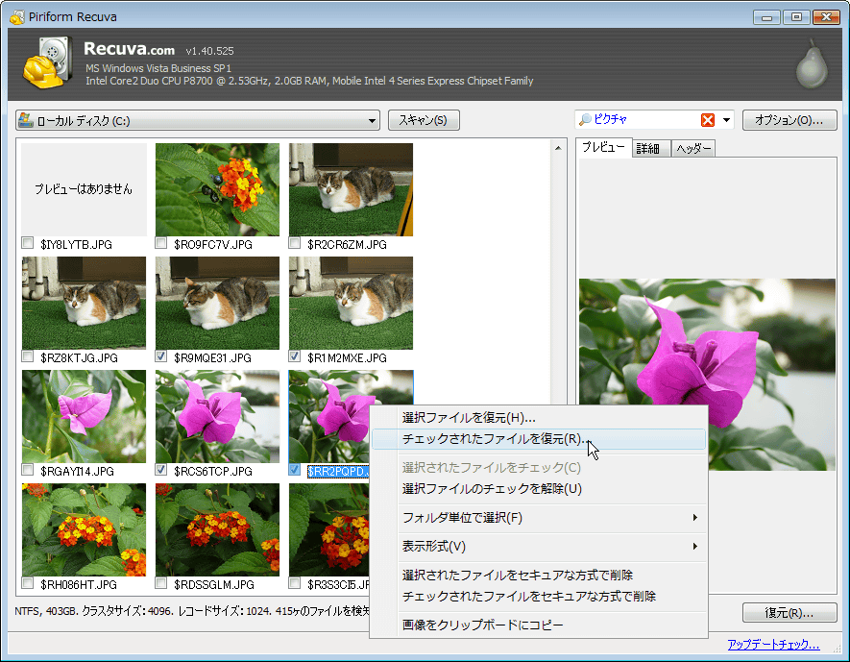Viewport: 850px width, 662px height.
Task: Click the スキャン(S) button
Action: point(424,120)
